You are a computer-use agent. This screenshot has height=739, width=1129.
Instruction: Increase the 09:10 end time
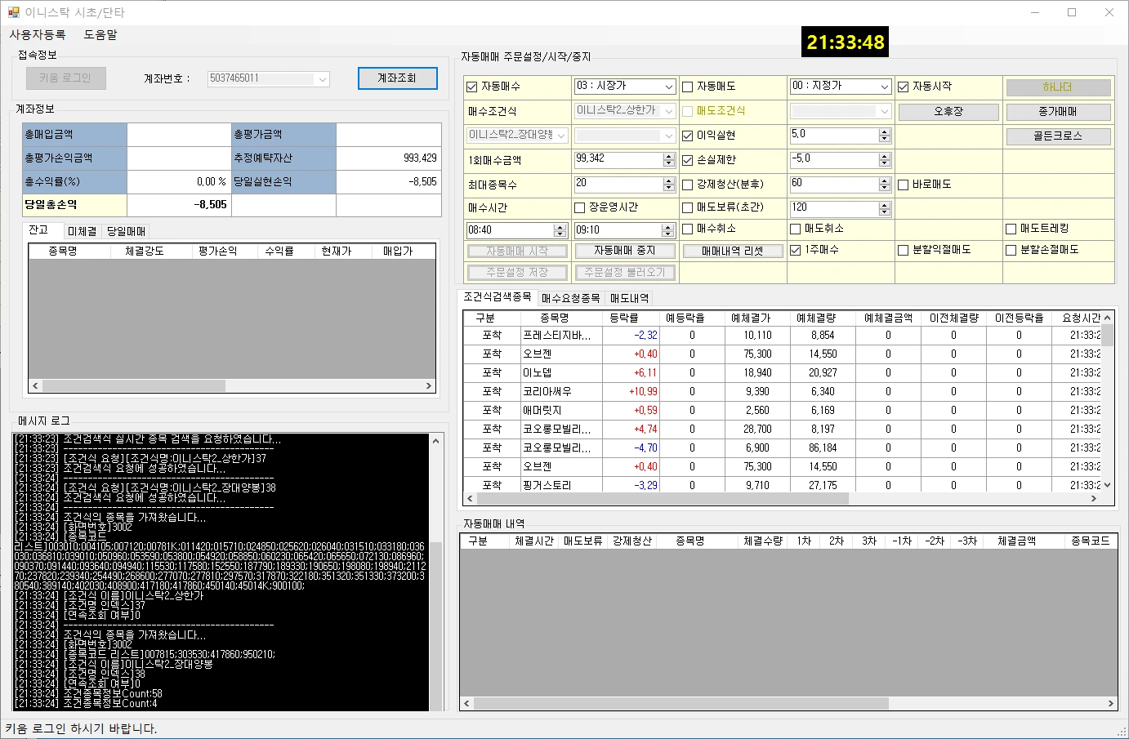coord(668,227)
